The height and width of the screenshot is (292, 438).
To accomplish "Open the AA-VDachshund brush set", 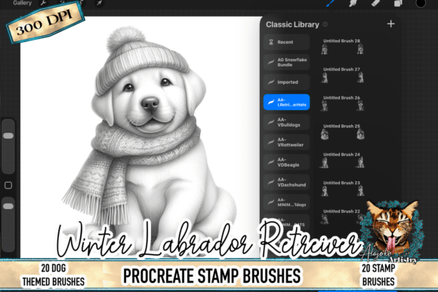I will 287,182.
